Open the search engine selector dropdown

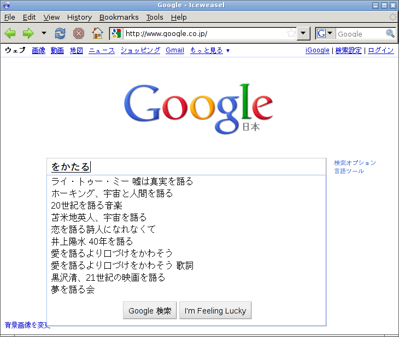click(x=325, y=33)
